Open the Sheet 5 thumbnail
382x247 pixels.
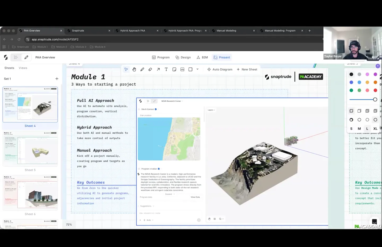[30, 149]
